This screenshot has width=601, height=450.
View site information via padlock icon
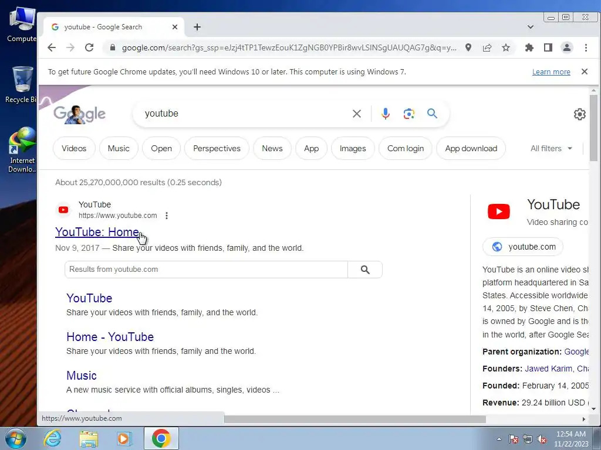[112, 47]
